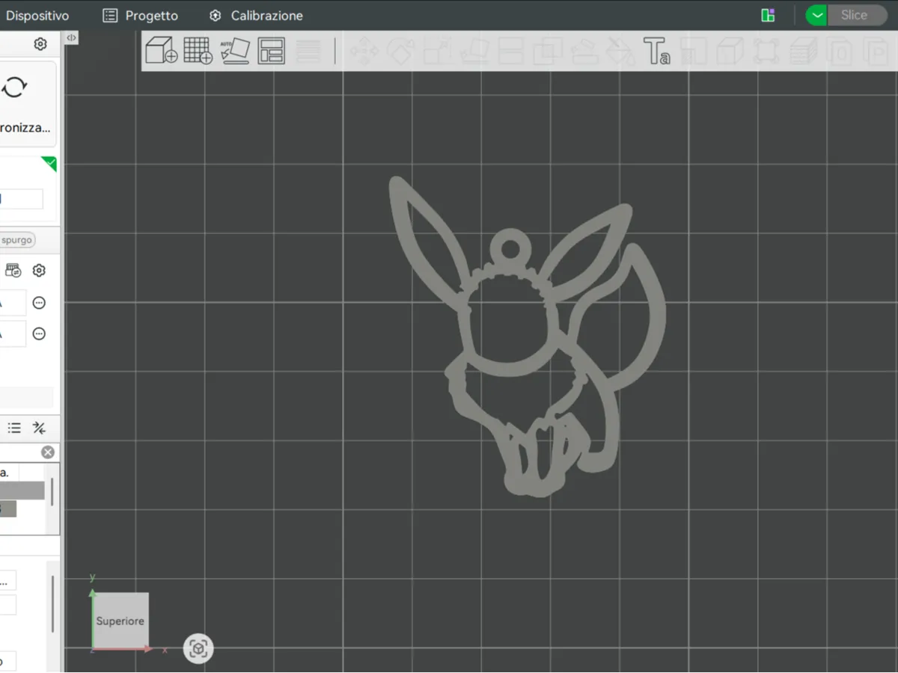Open the Move tool in toolbar
The height and width of the screenshot is (673, 898).
click(x=364, y=51)
